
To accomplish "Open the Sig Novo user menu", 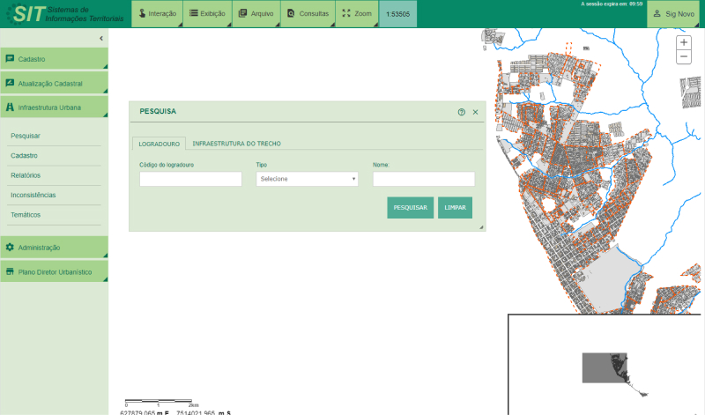I will pos(674,14).
